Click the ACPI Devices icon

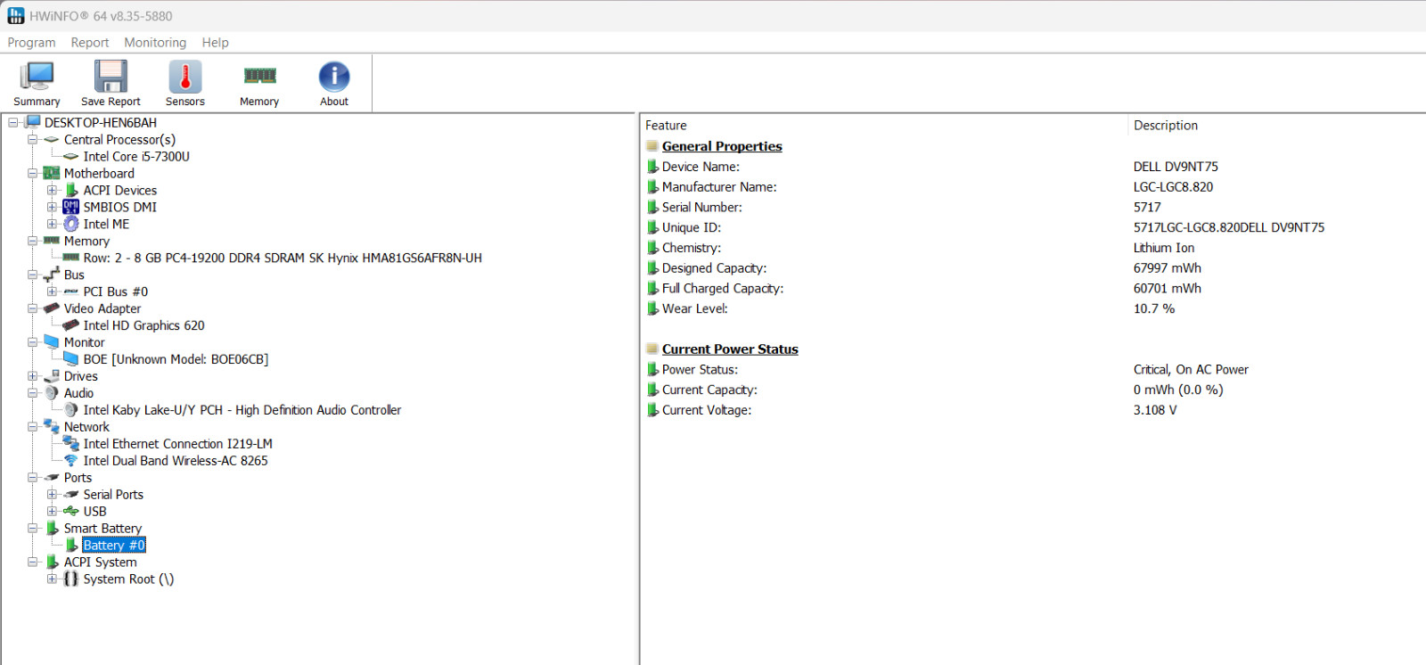point(71,190)
